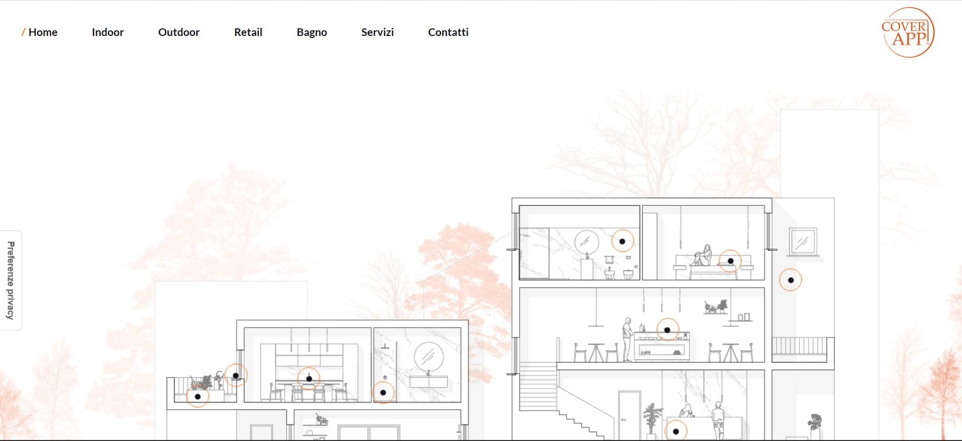Screen dimensions: 962x441
Task: Click hotspot on the terrace planter
Action: click(x=198, y=396)
